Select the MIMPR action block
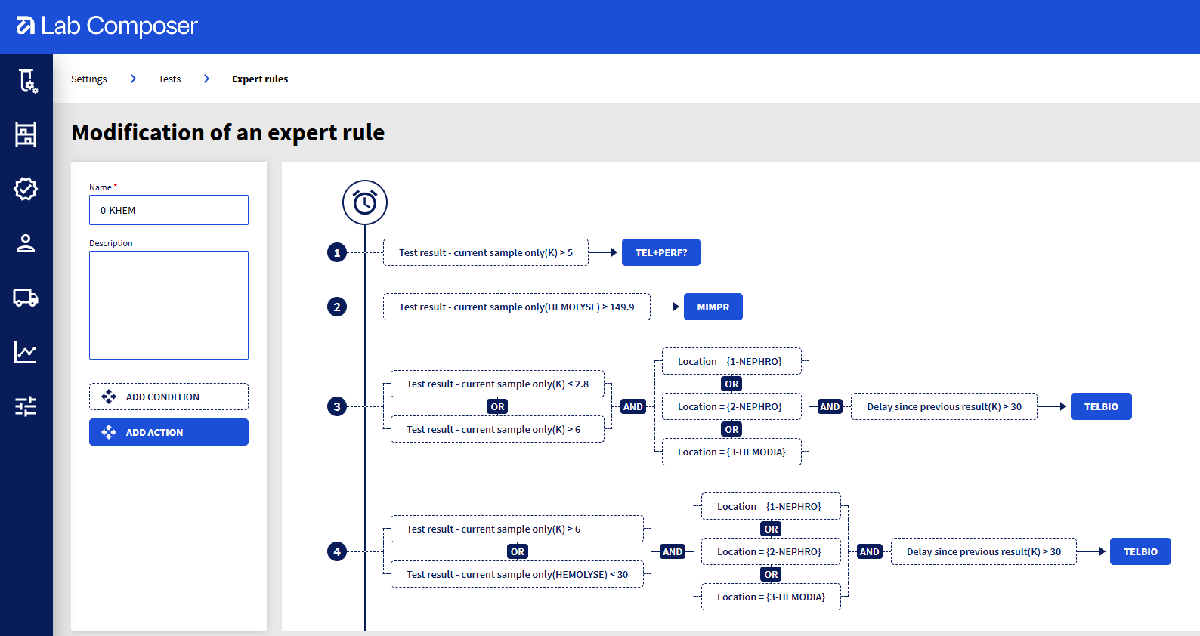This screenshot has width=1200, height=636. point(713,307)
